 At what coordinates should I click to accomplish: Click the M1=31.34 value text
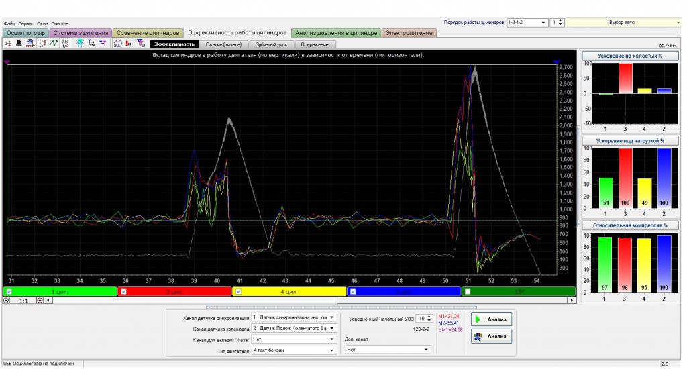click(x=449, y=316)
